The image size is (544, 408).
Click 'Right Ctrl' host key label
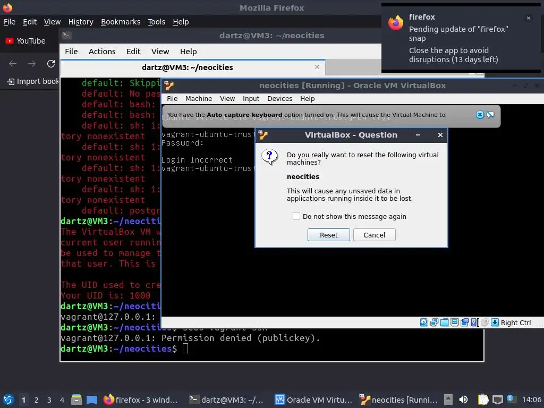click(x=515, y=322)
